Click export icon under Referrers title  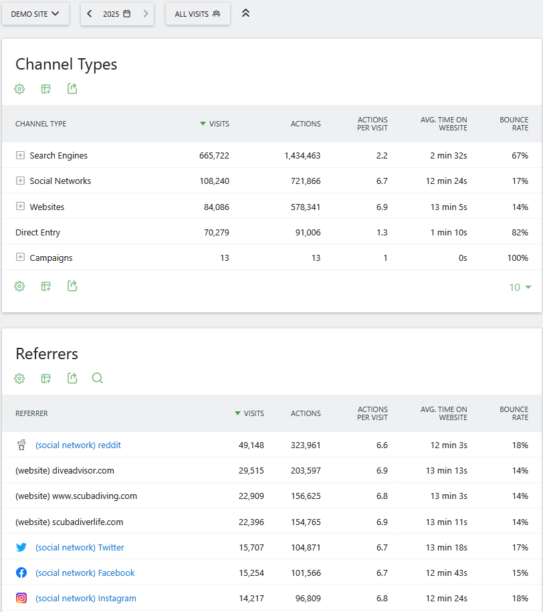(x=72, y=379)
